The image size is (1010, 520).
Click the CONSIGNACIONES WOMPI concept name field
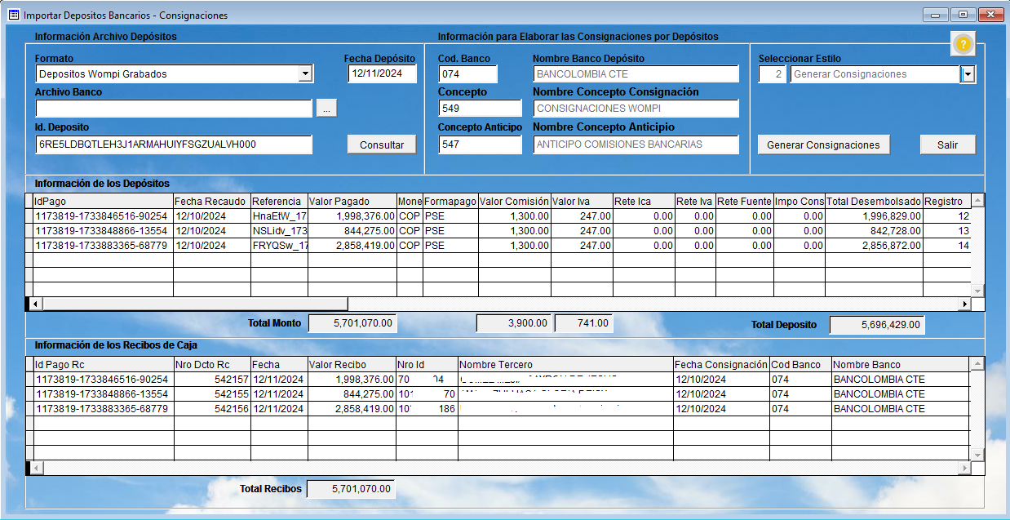pos(636,109)
